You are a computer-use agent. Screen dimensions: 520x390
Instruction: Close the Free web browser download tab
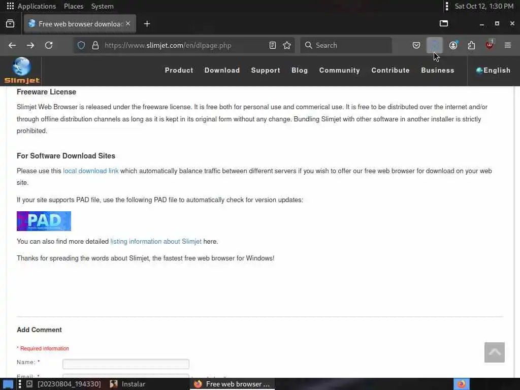(x=128, y=23)
